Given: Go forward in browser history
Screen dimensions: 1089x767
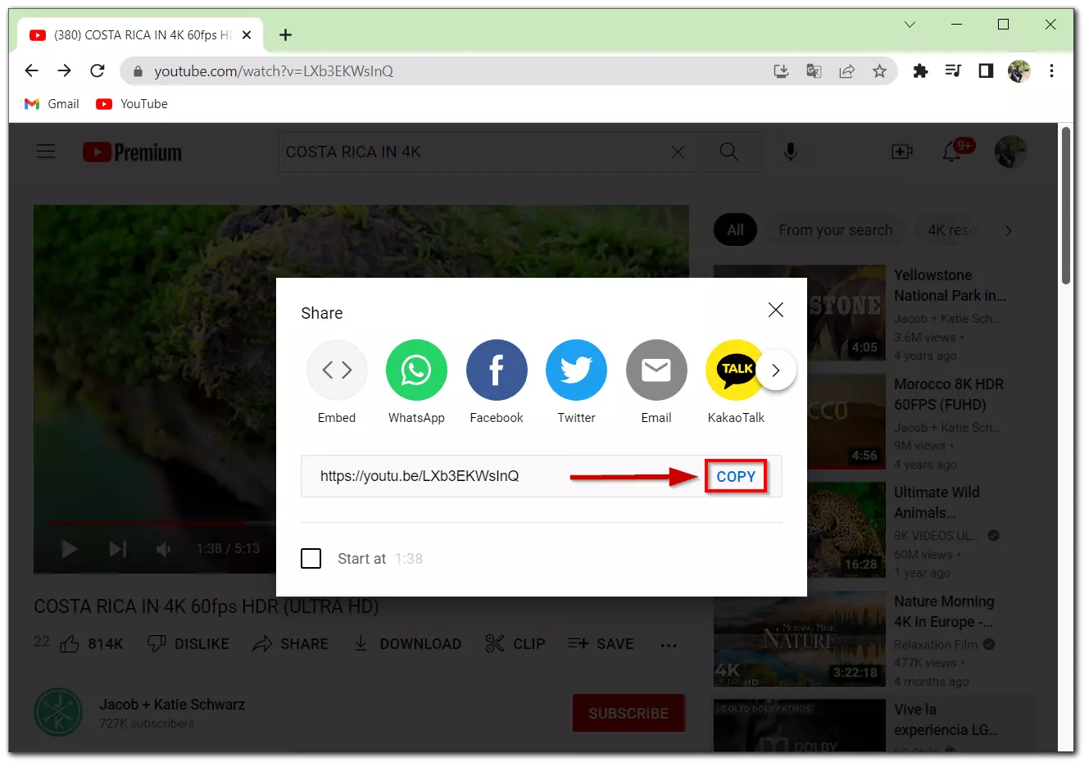Looking at the screenshot, I should 65,71.
